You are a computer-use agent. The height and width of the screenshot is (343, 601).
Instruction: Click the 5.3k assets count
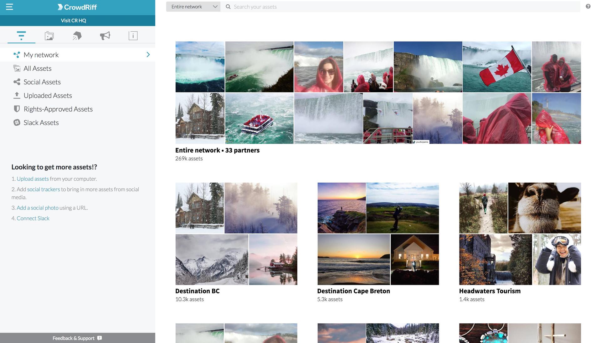click(330, 299)
